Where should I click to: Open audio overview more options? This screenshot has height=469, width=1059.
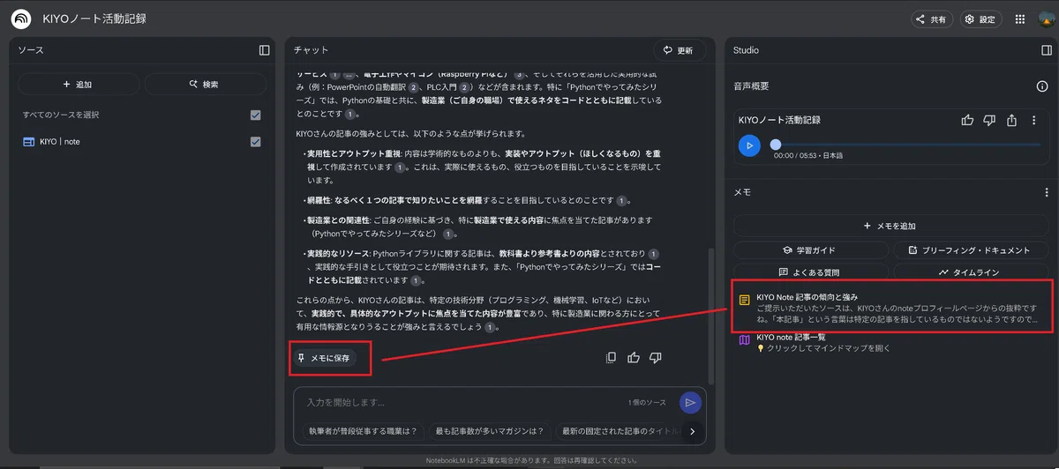[x=1034, y=120]
